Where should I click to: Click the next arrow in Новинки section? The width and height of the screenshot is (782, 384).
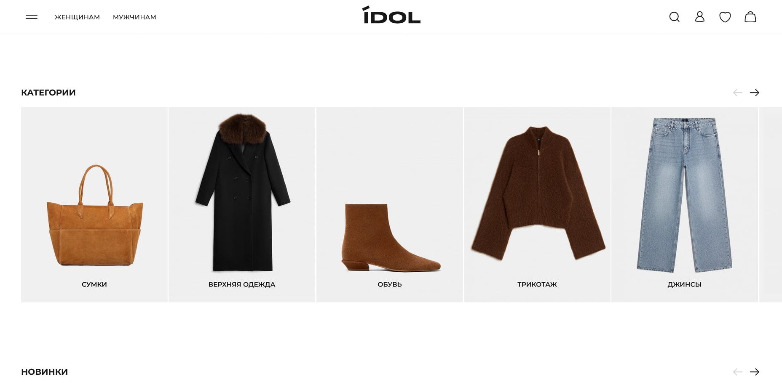coord(755,372)
